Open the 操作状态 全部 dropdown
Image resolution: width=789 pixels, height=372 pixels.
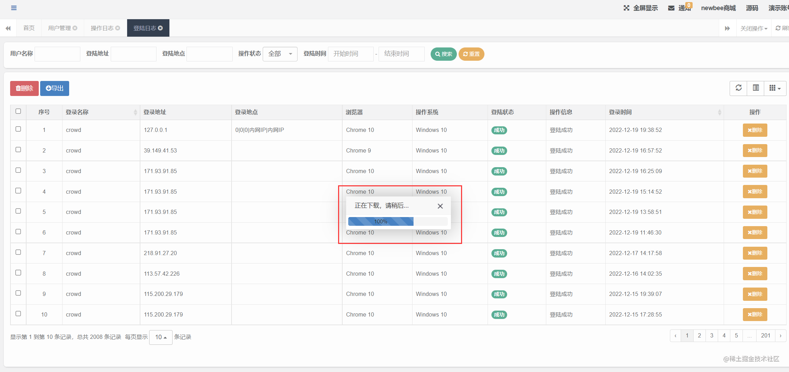pyautogui.click(x=280, y=54)
